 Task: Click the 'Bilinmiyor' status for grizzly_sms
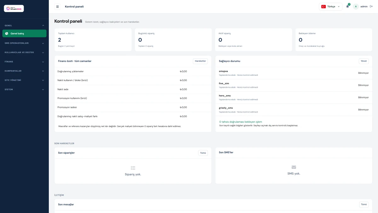pyautogui.click(x=363, y=110)
